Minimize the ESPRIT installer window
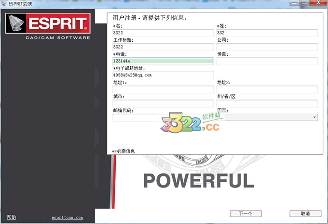Screen dimensions: 328x224 click(294, 2)
